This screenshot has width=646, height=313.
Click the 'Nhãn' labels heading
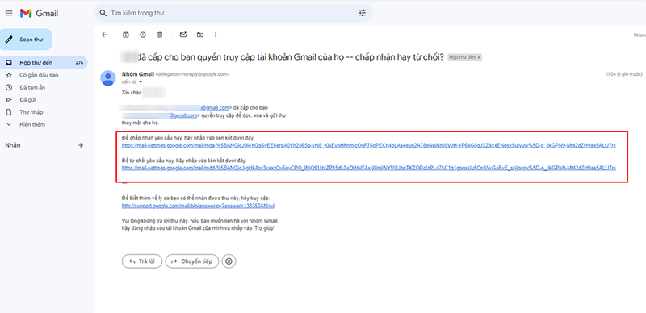(13, 145)
